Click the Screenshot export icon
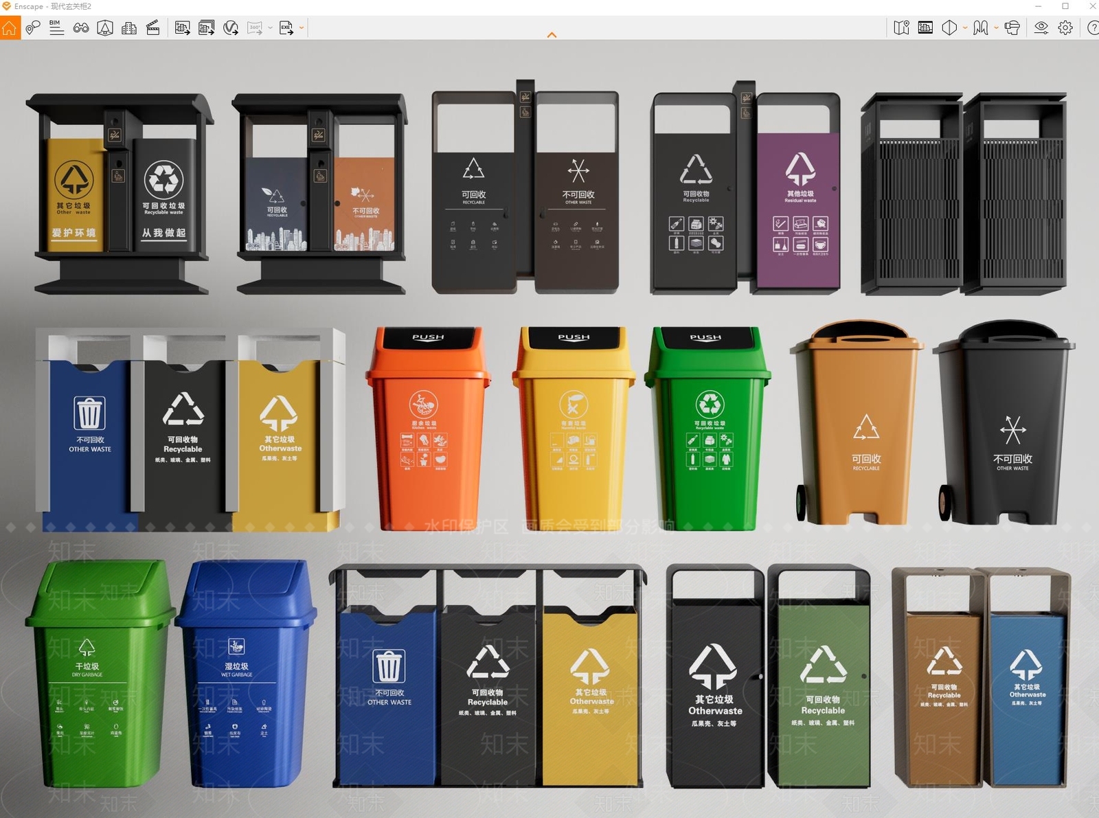 tap(182, 28)
